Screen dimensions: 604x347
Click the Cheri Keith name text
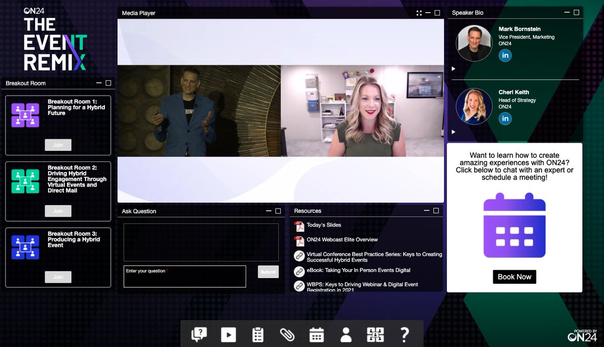click(x=514, y=93)
